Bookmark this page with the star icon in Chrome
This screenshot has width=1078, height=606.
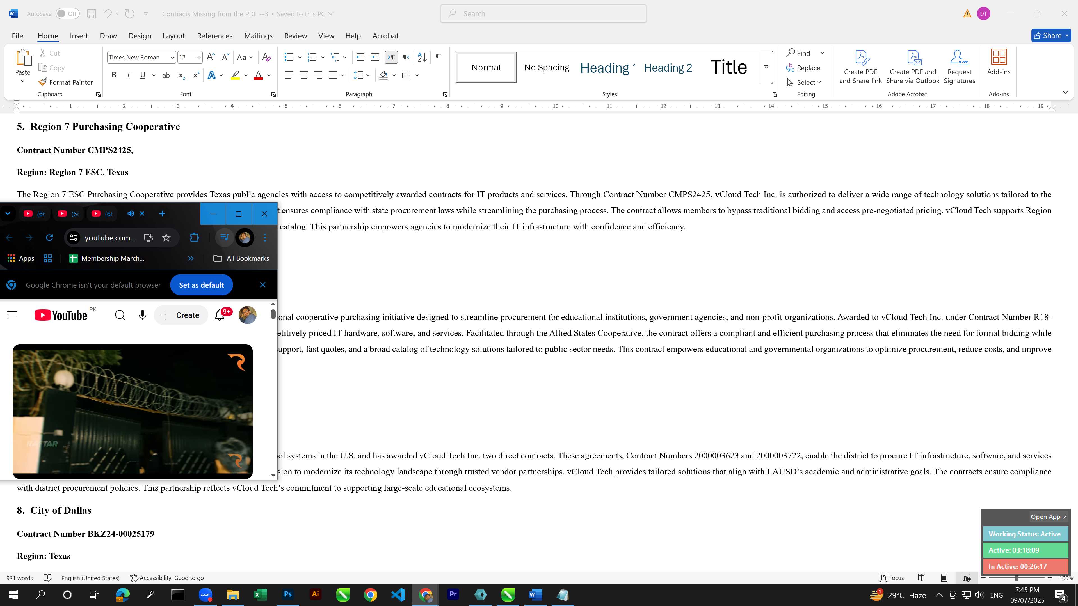pyautogui.click(x=166, y=238)
